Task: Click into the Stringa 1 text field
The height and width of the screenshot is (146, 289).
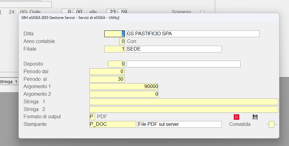Action: point(183,102)
